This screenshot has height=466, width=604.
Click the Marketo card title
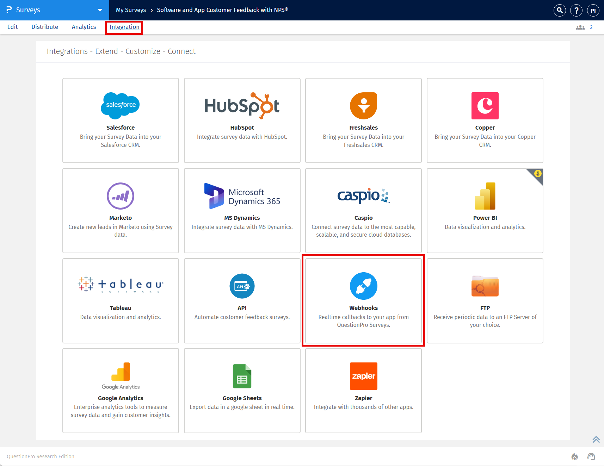pos(121,218)
